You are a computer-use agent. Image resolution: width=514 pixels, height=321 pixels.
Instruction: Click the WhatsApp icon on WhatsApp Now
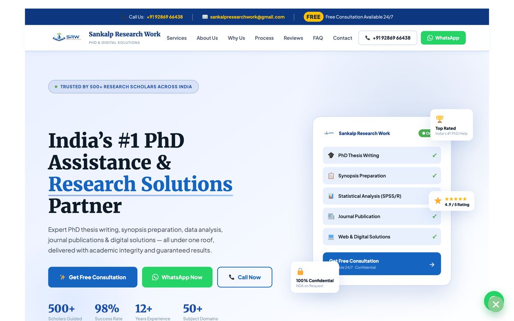(x=155, y=277)
